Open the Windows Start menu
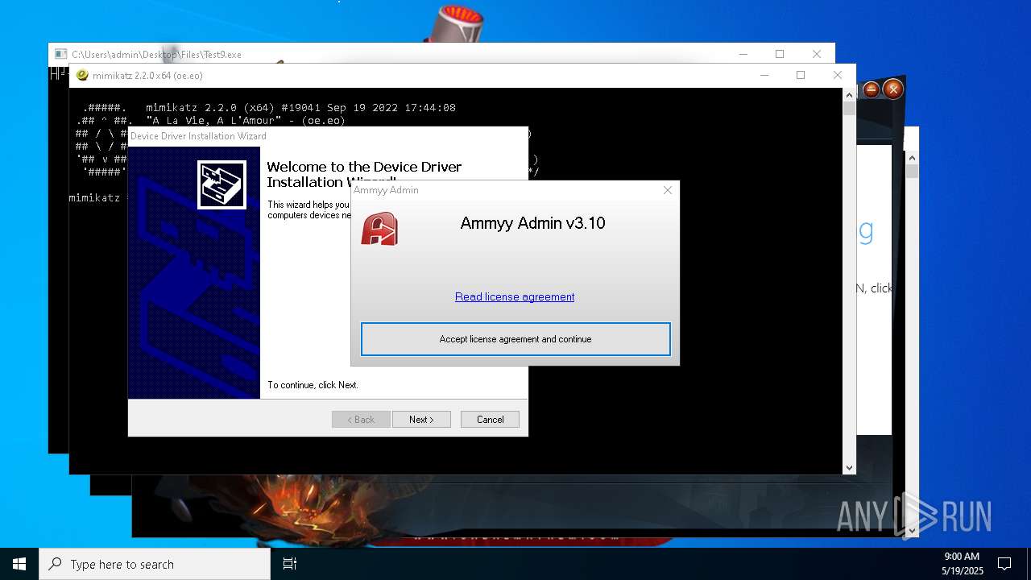The width and height of the screenshot is (1031, 580). [19, 564]
